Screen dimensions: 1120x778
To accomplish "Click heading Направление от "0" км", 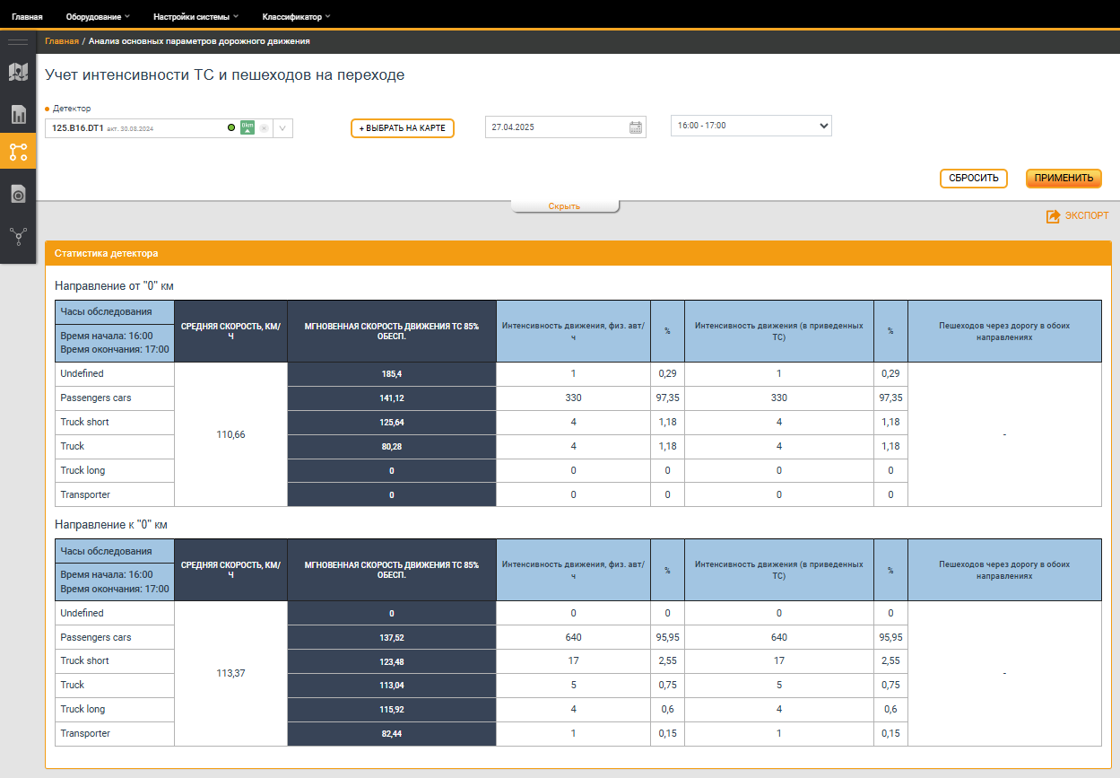I will pyautogui.click(x=114, y=285).
